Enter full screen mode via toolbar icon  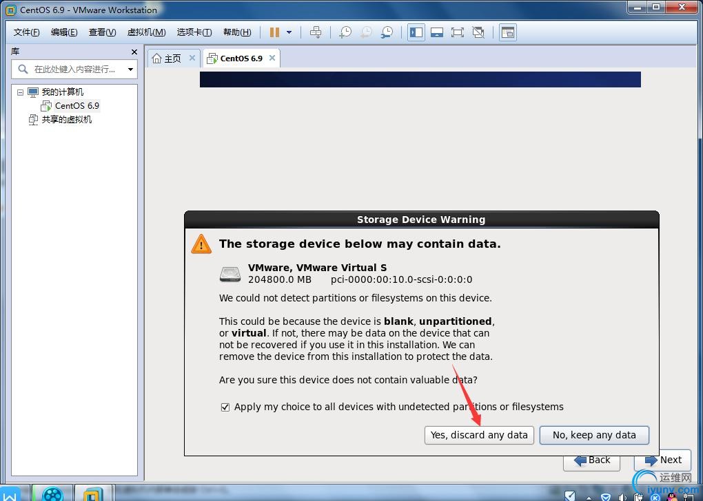coord(458,32)
